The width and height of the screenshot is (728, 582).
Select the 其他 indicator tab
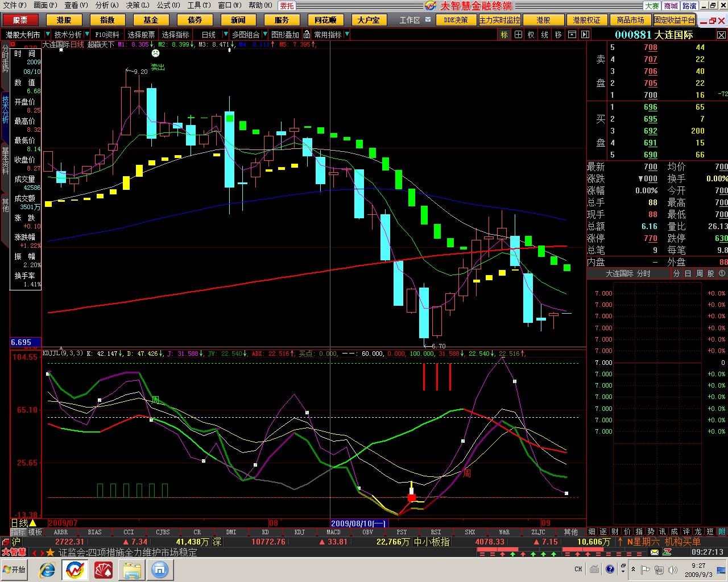point(570,532)
